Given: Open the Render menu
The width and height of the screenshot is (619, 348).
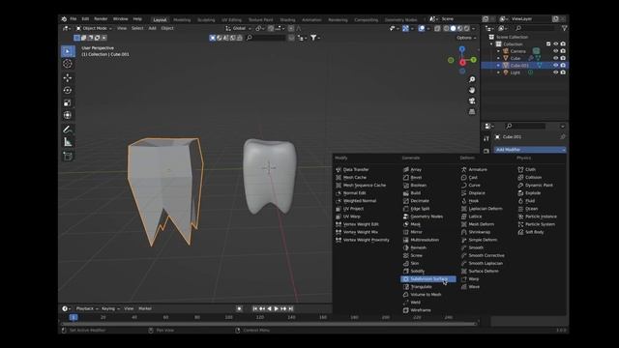Looking at the screenshot, I should [101, 19].
